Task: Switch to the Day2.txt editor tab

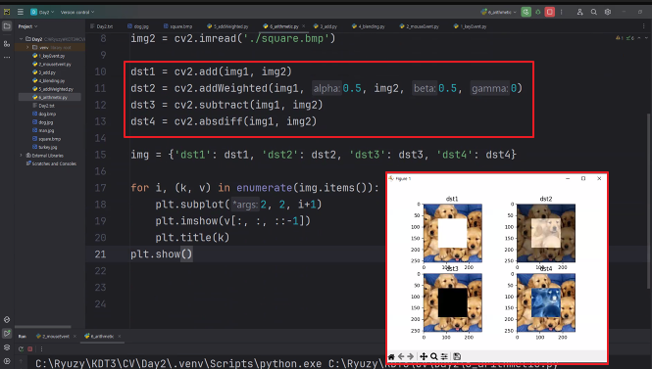Action: 102,26
